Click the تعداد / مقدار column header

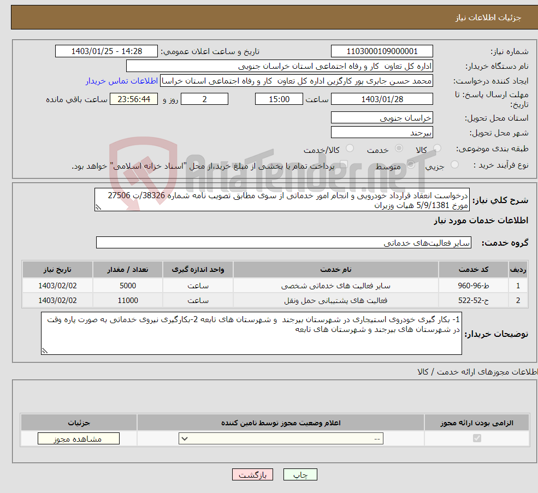point(128,270)
